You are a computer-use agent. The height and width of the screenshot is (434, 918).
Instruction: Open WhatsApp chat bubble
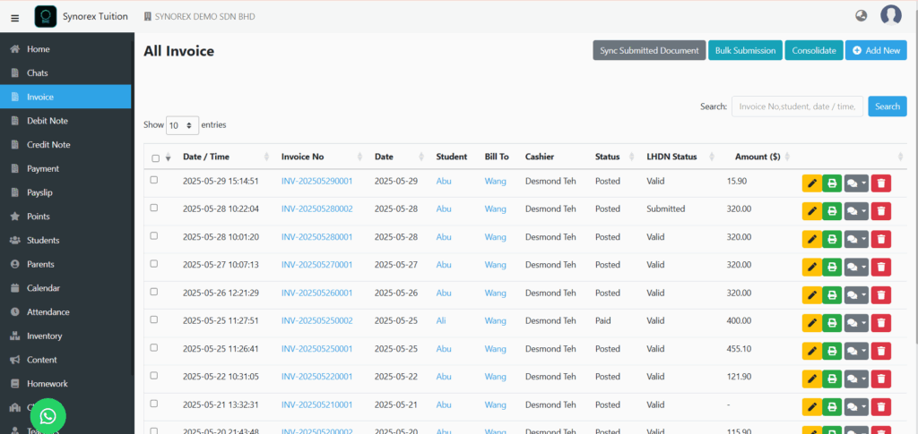pyautogui.click(x=48, y=416)
